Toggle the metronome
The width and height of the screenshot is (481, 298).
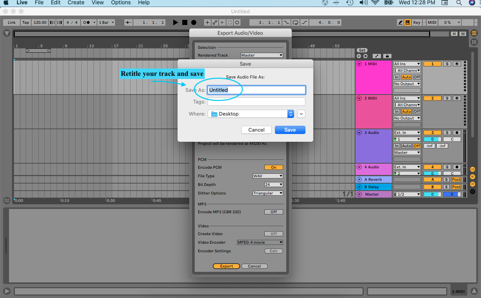tap(86, 23)
